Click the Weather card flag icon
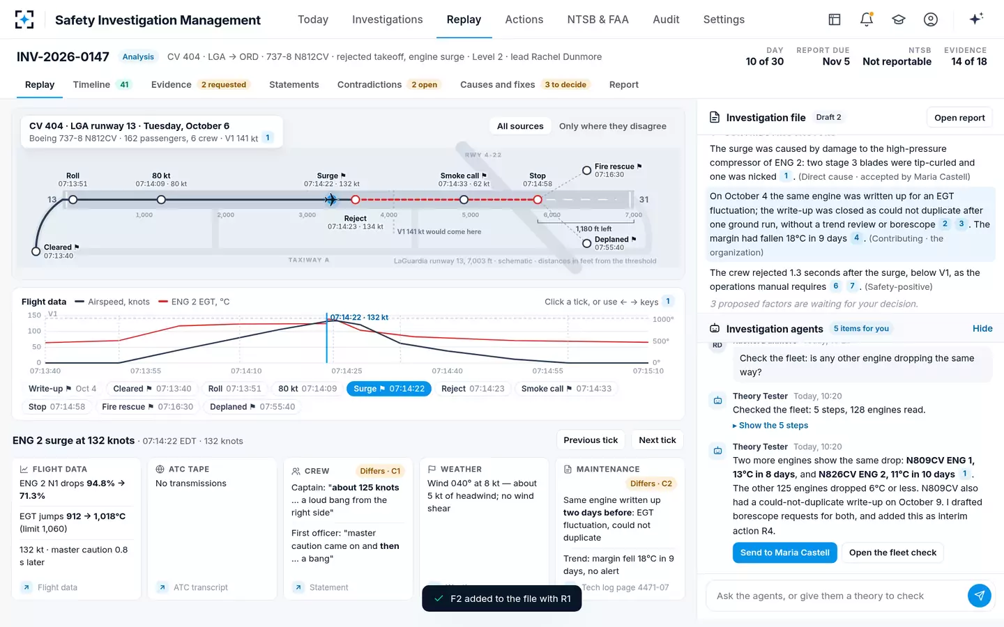The height and width of the screenshot is (627, 1004). pyautogui.click(x=432, y=470)
